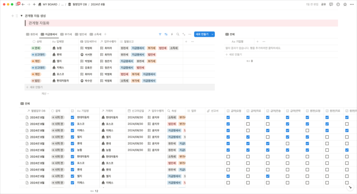Open 법인 status dropdown for 현대자동차
Screen dimensions: 357x194
tap(36, 81)
